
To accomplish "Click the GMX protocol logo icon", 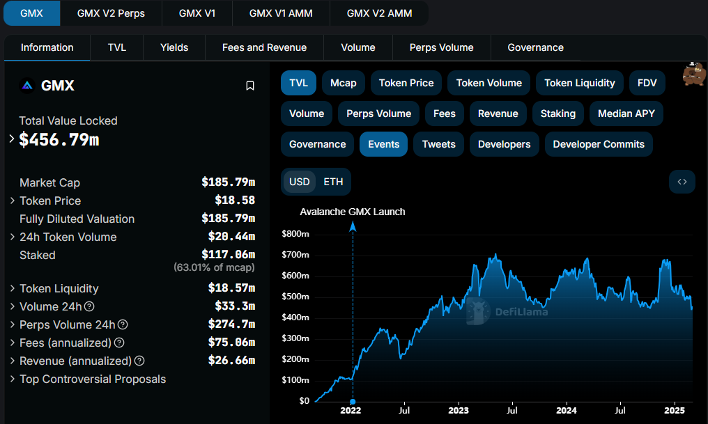I will [27, 86].
